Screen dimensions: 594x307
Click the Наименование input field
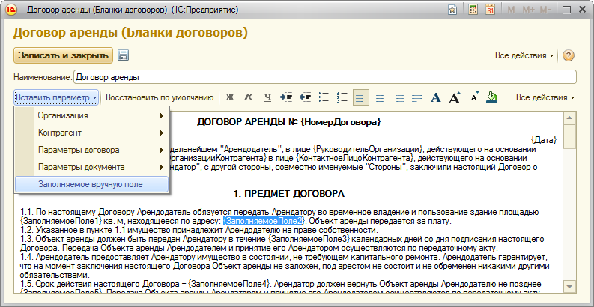click(324, 76)
